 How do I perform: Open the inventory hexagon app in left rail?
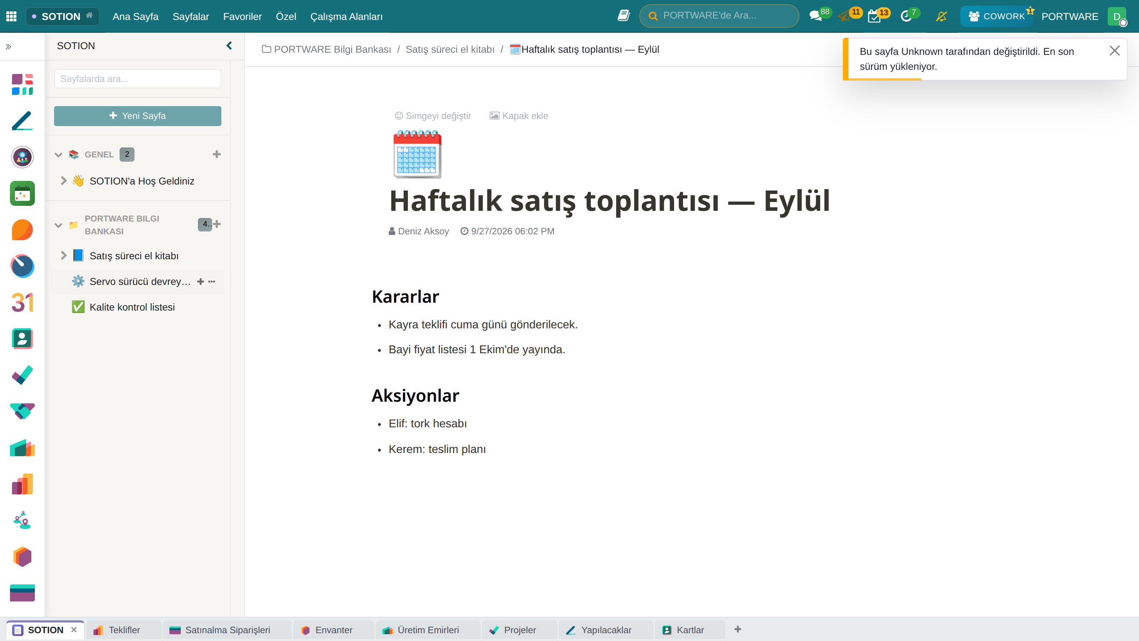click(x=22, y=557)
